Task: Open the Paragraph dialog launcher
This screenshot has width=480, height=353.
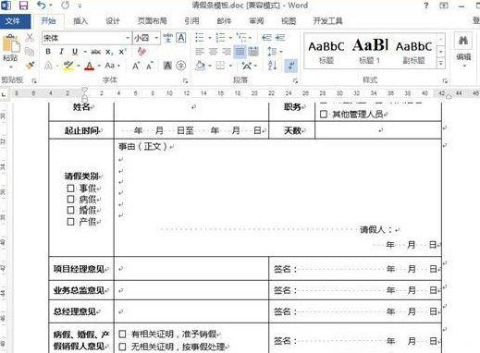Action: pos(295,80)
